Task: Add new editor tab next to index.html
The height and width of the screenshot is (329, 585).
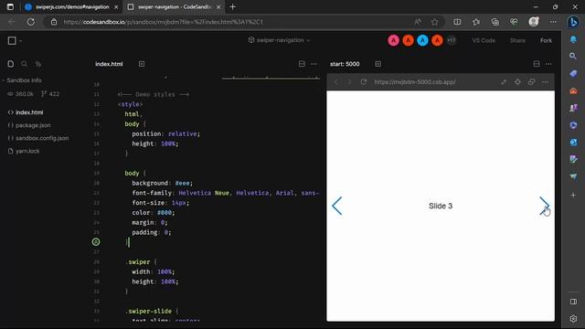Action: (142, 64)
